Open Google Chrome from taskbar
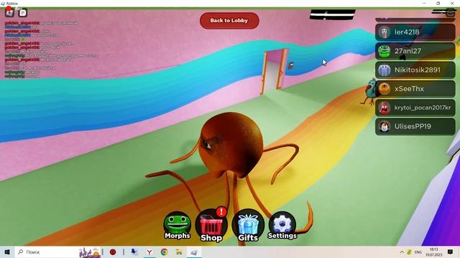Image resolution: width=460 pixels, height=258 pixels. (164, 252)
